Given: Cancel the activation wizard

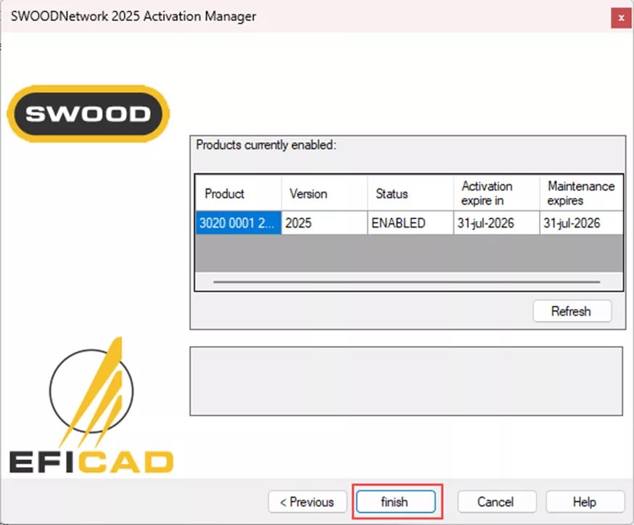Looking at the screenshot, I should click(x=496, y=502).
